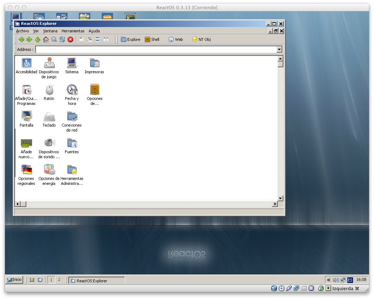Click the Explore toolbar button
The height and width of the screenshot is (299, 374).
(x=130, y=39)
